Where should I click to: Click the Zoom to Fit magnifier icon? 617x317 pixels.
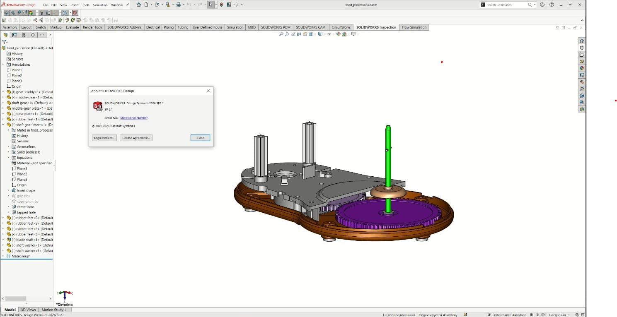pos(281,34)
